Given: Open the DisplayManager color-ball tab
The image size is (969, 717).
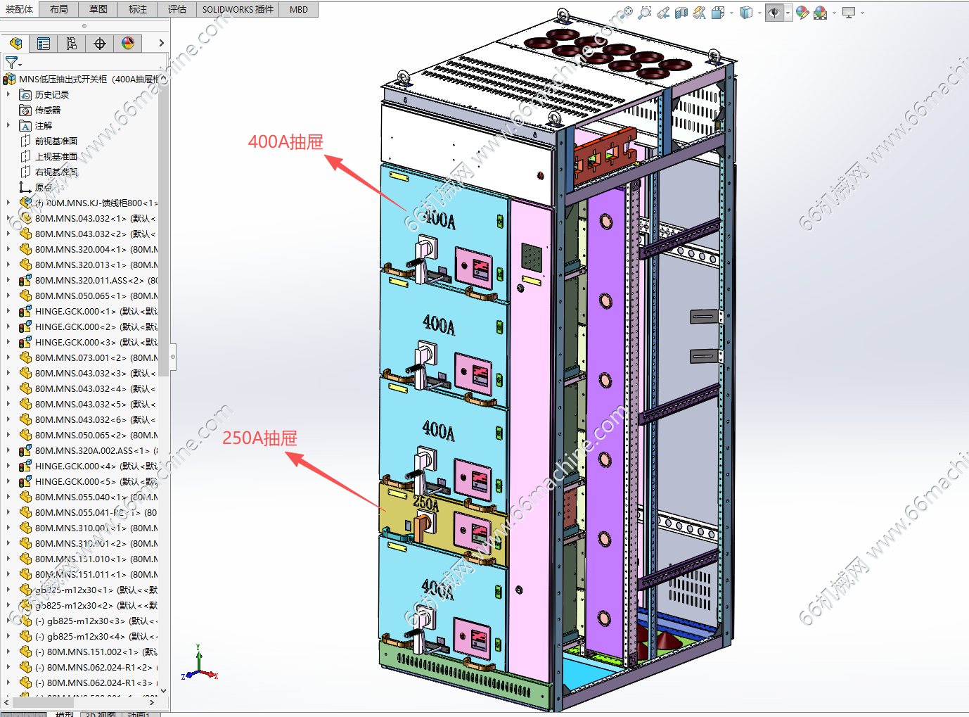Looking at the screenshot, I should pyautogui.click(x=128, y=44).
